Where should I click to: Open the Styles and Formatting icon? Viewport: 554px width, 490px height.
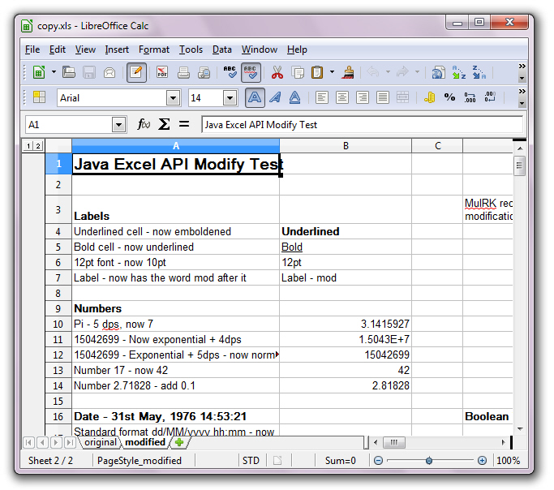[x=39, y=97]
